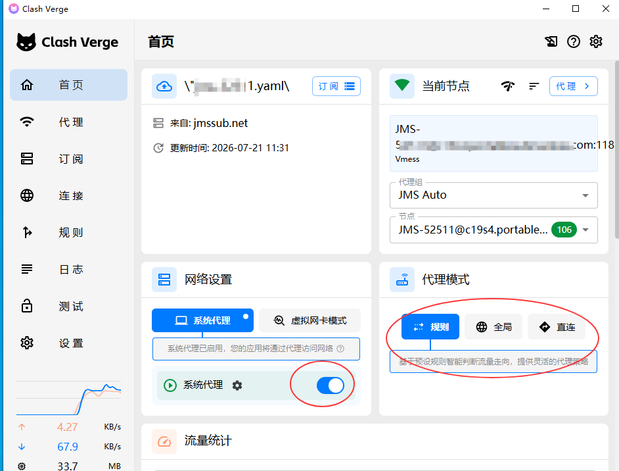Click the 更新时间 2026-07-21 11:31 text
This screenshot has height=471, width=619.
[x=229, y=148]
